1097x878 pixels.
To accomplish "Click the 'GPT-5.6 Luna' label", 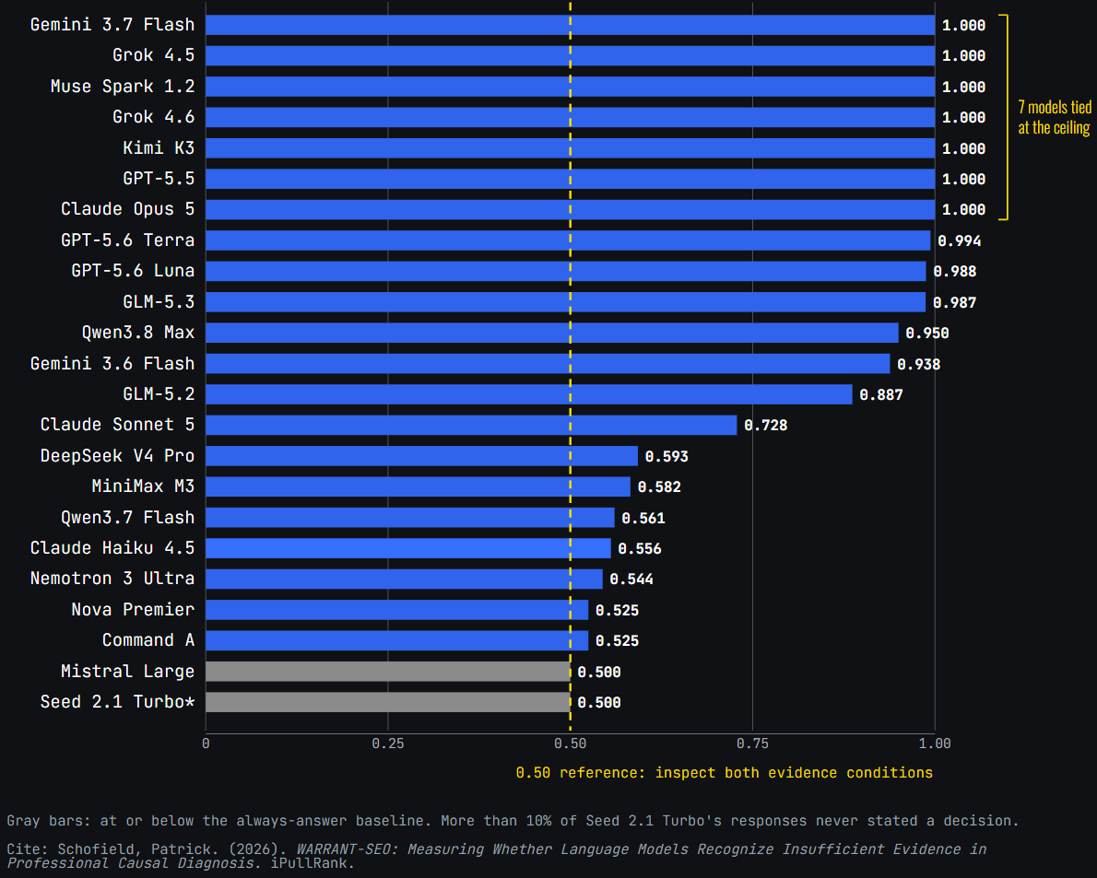I will (133, 271).
